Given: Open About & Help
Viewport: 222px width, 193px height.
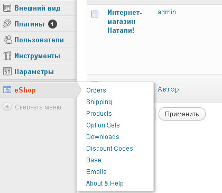Looking at the screenshot, I should pyautogui.click(x=105, y=183).
